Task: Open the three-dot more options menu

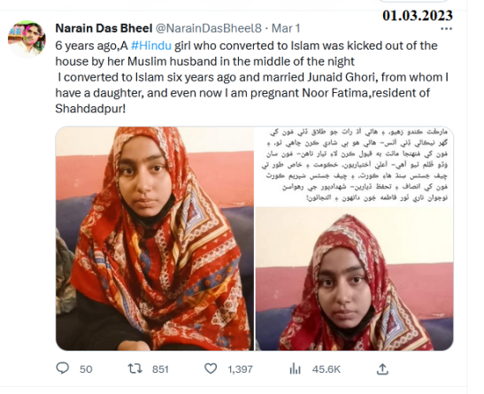Action: 446,28
